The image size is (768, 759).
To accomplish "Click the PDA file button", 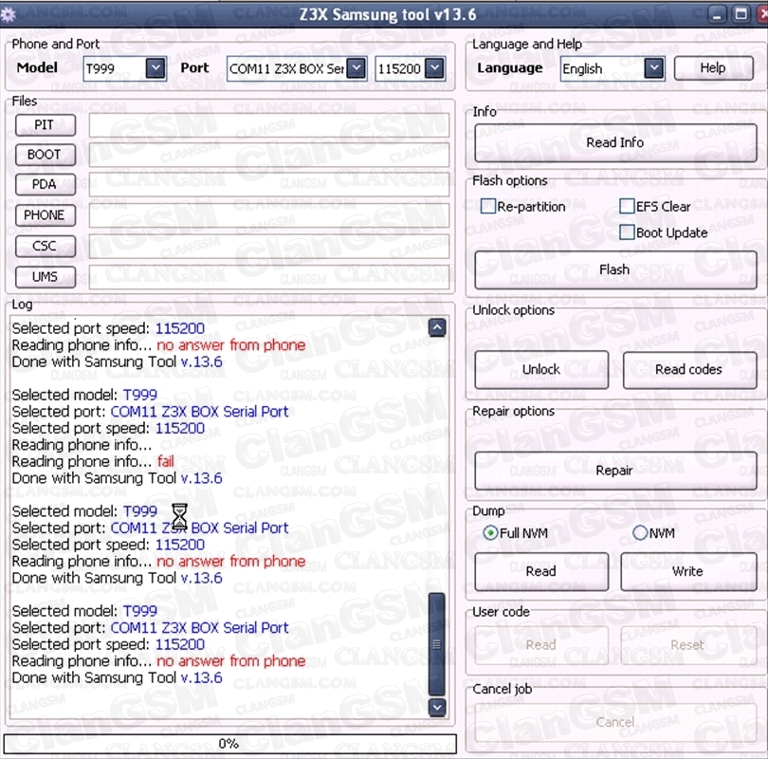I will click(46, 185).
